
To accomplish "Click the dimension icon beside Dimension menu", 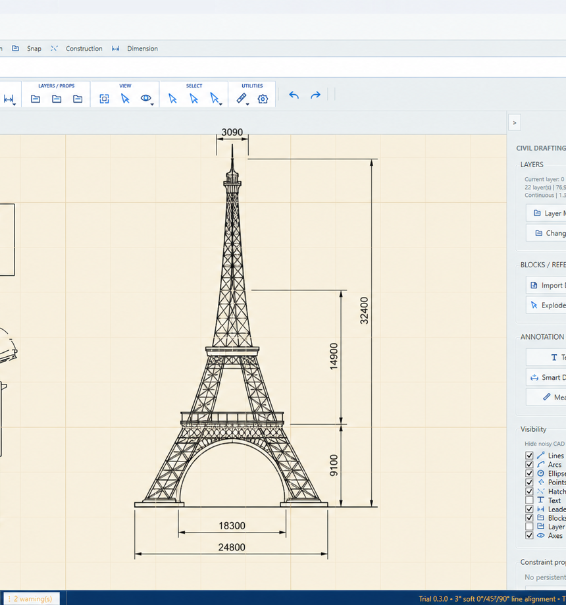I will [x=115, y=48].
